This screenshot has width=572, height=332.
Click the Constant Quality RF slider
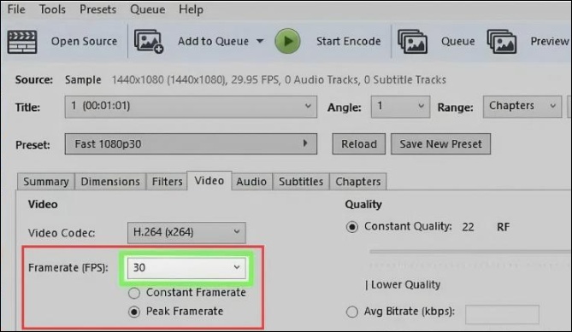[x=470, y=252]
